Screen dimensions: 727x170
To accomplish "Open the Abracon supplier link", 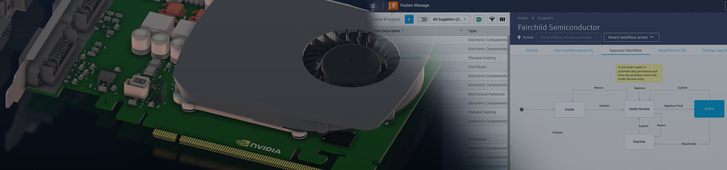I will [x=380, y=40].
